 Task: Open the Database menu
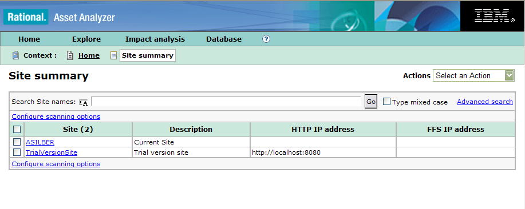click(224, 39)
